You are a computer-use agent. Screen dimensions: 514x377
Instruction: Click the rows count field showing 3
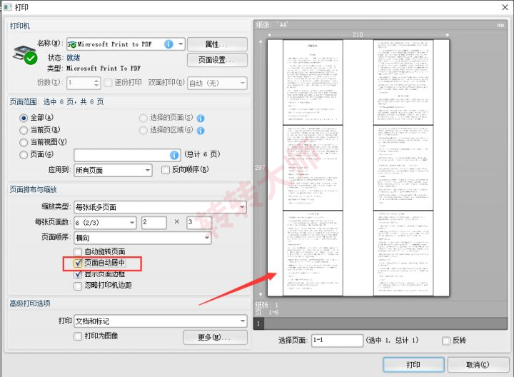(x=199, y=223)
